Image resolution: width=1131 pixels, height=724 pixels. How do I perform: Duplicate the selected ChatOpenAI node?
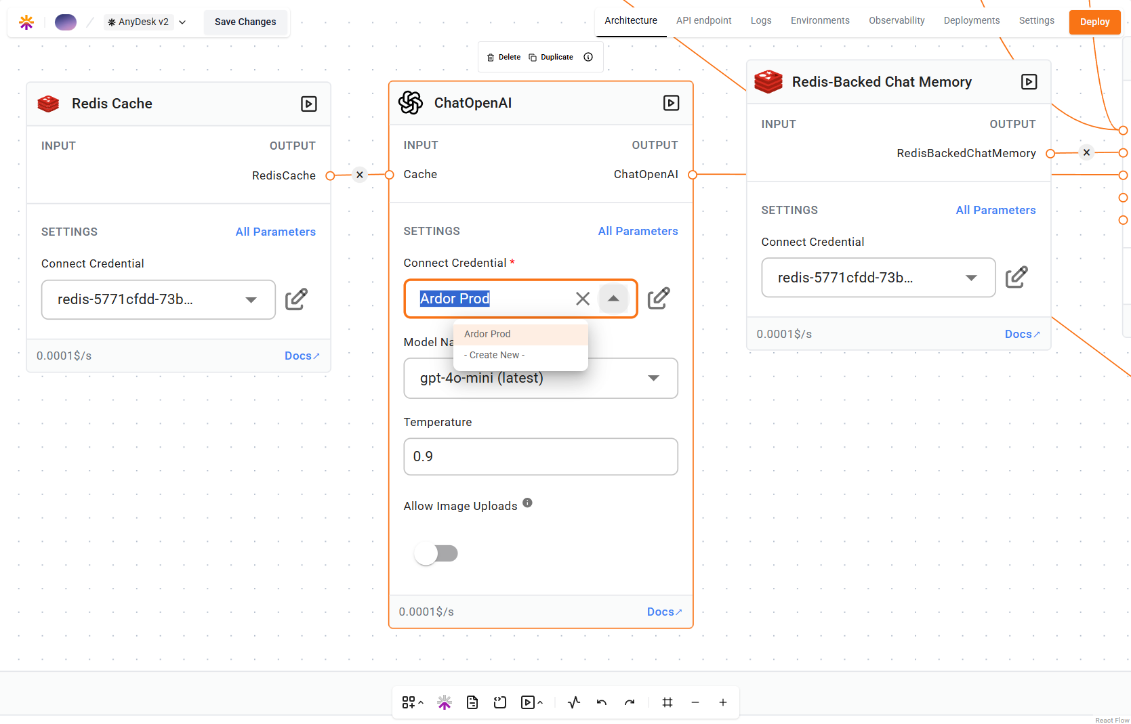click(x=551, y=57)
